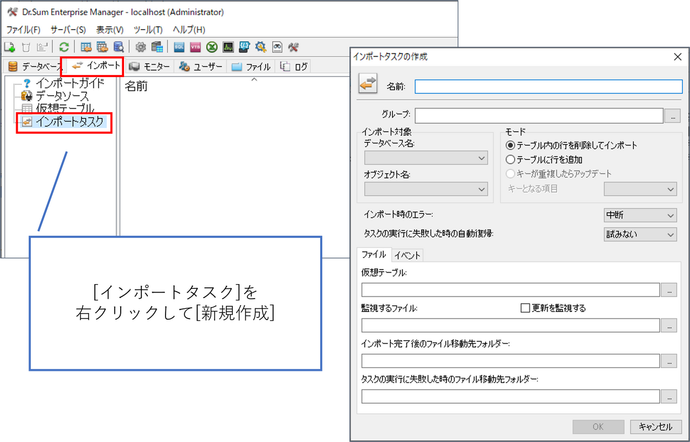Open the データベース名 dropdown

pyautogui.click(x=426, y=158)
